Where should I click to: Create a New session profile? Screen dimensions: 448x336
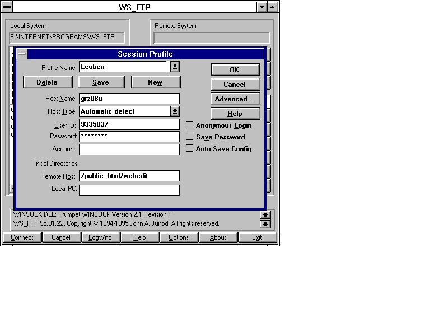tap(156, 82)
